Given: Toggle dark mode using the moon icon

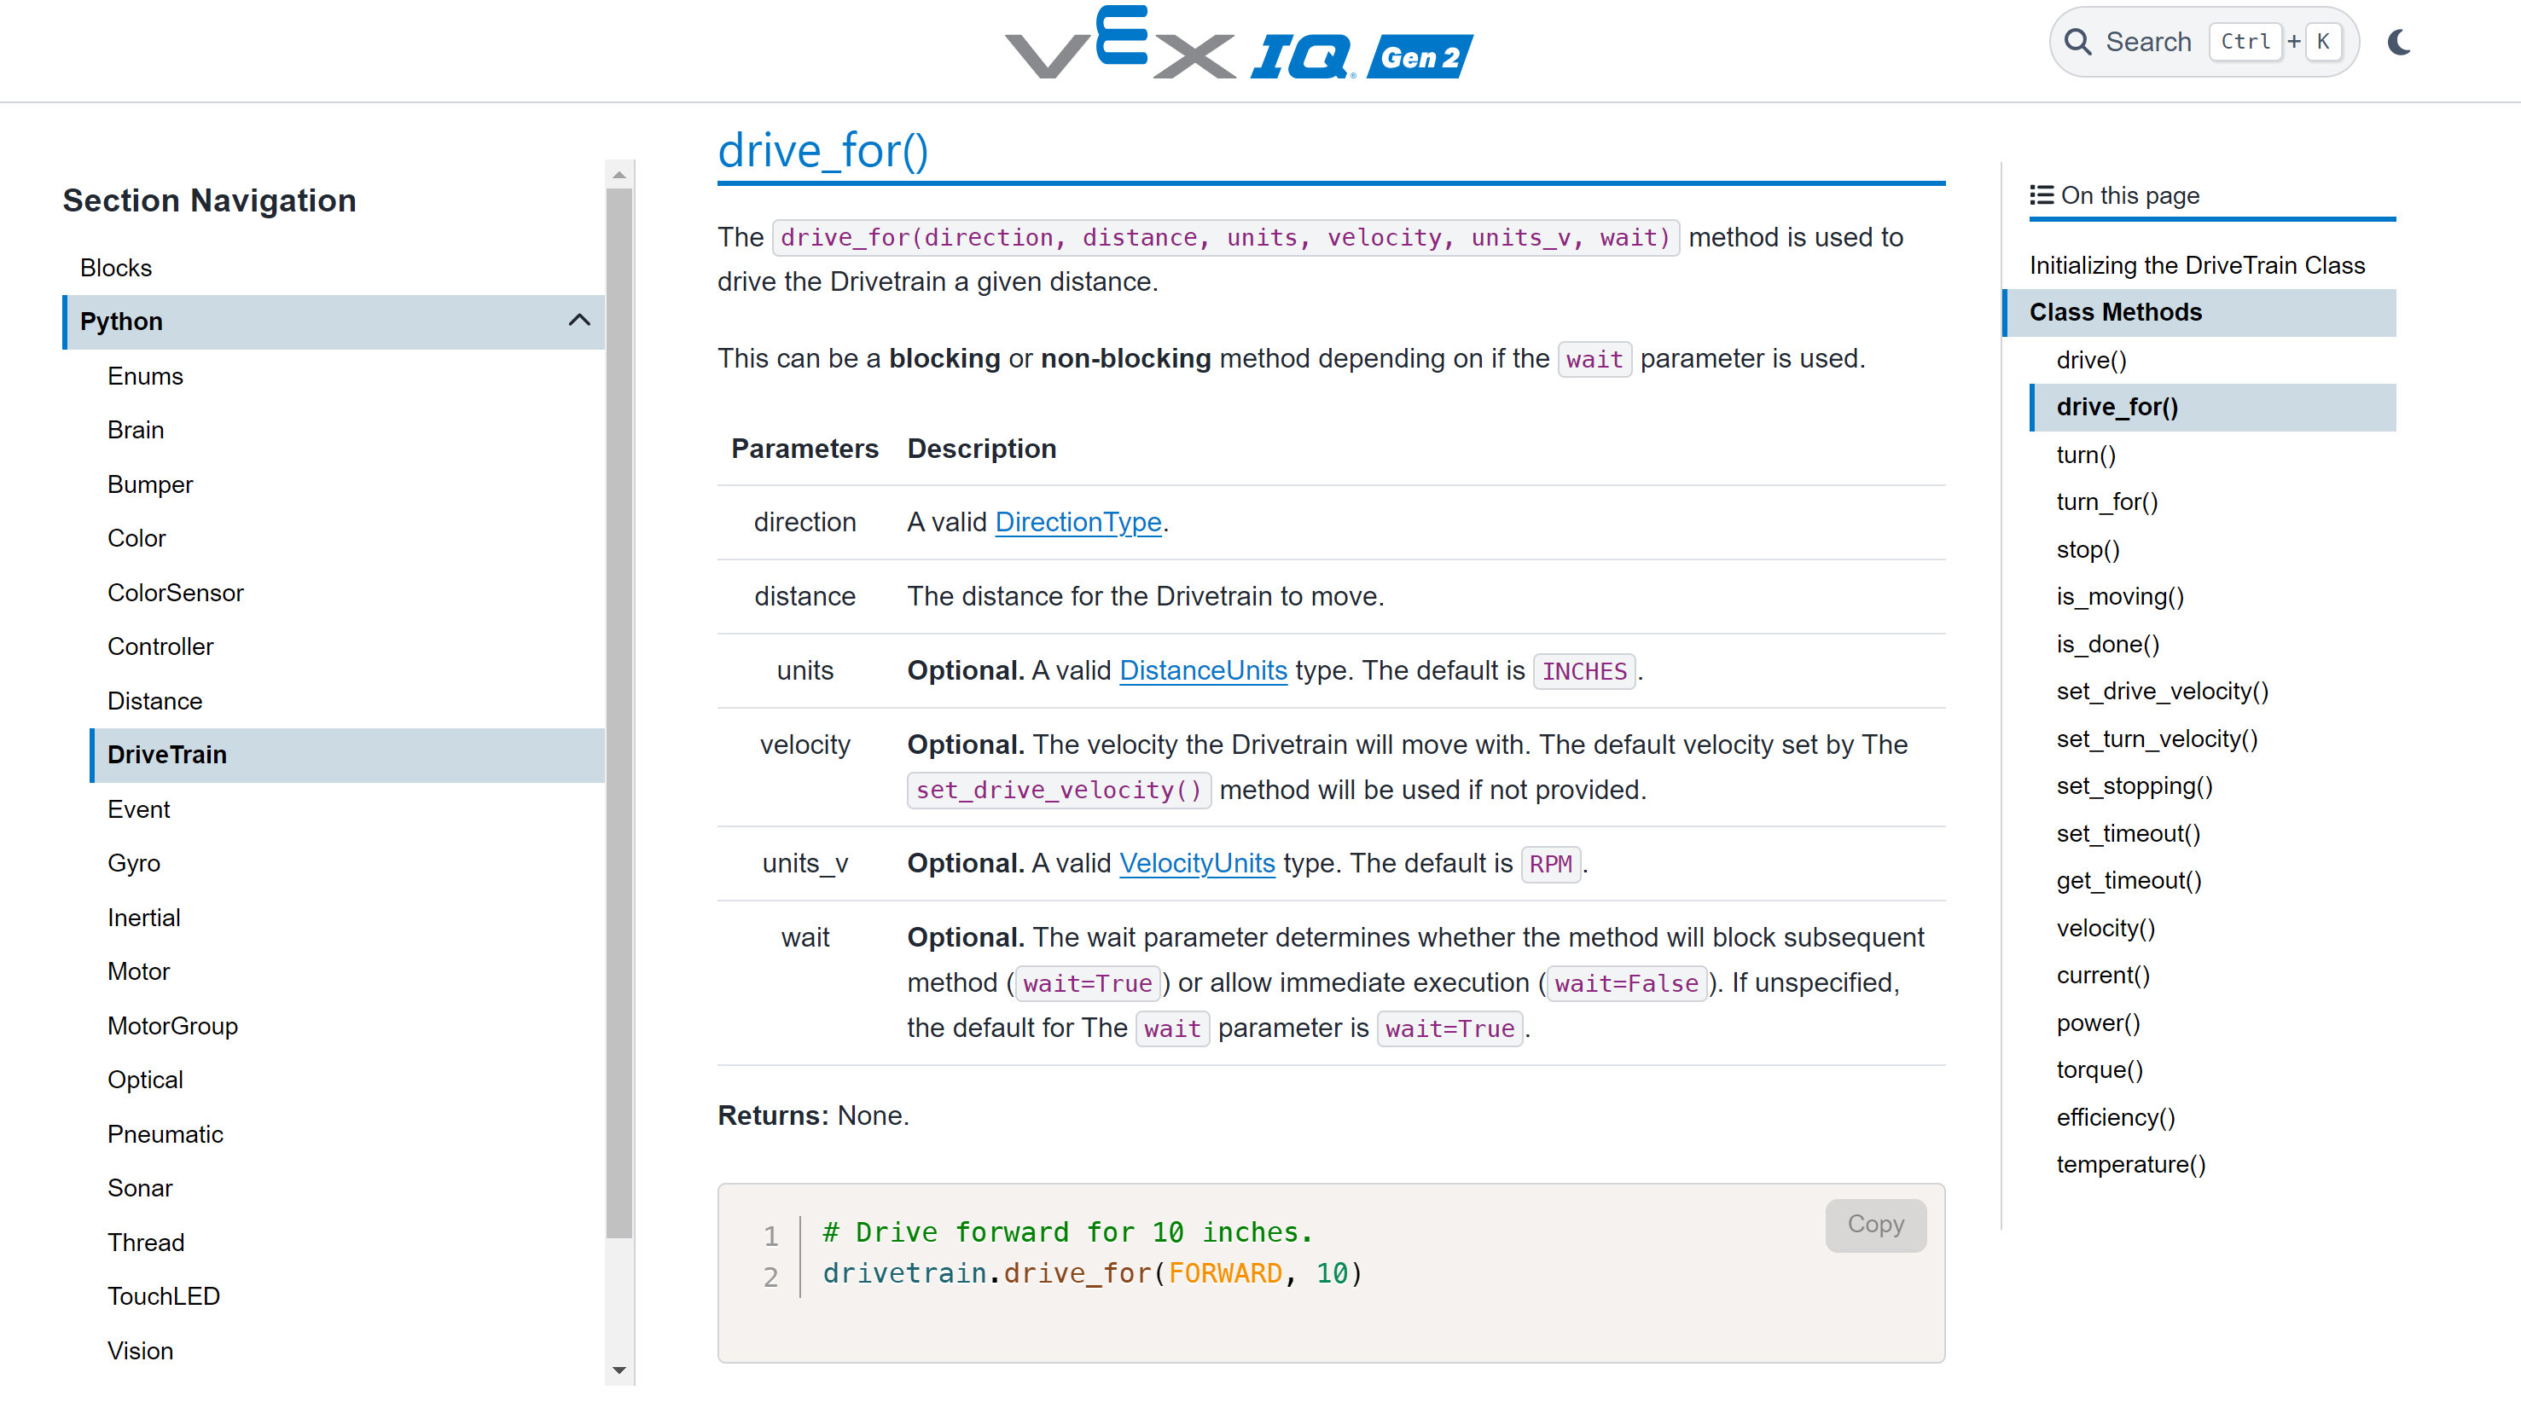Looking at the screenshot, I should 2399,42.
